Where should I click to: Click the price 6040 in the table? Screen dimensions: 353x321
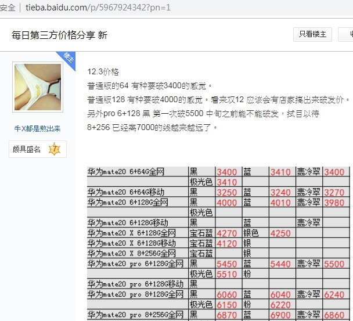[x=280, y=295]
